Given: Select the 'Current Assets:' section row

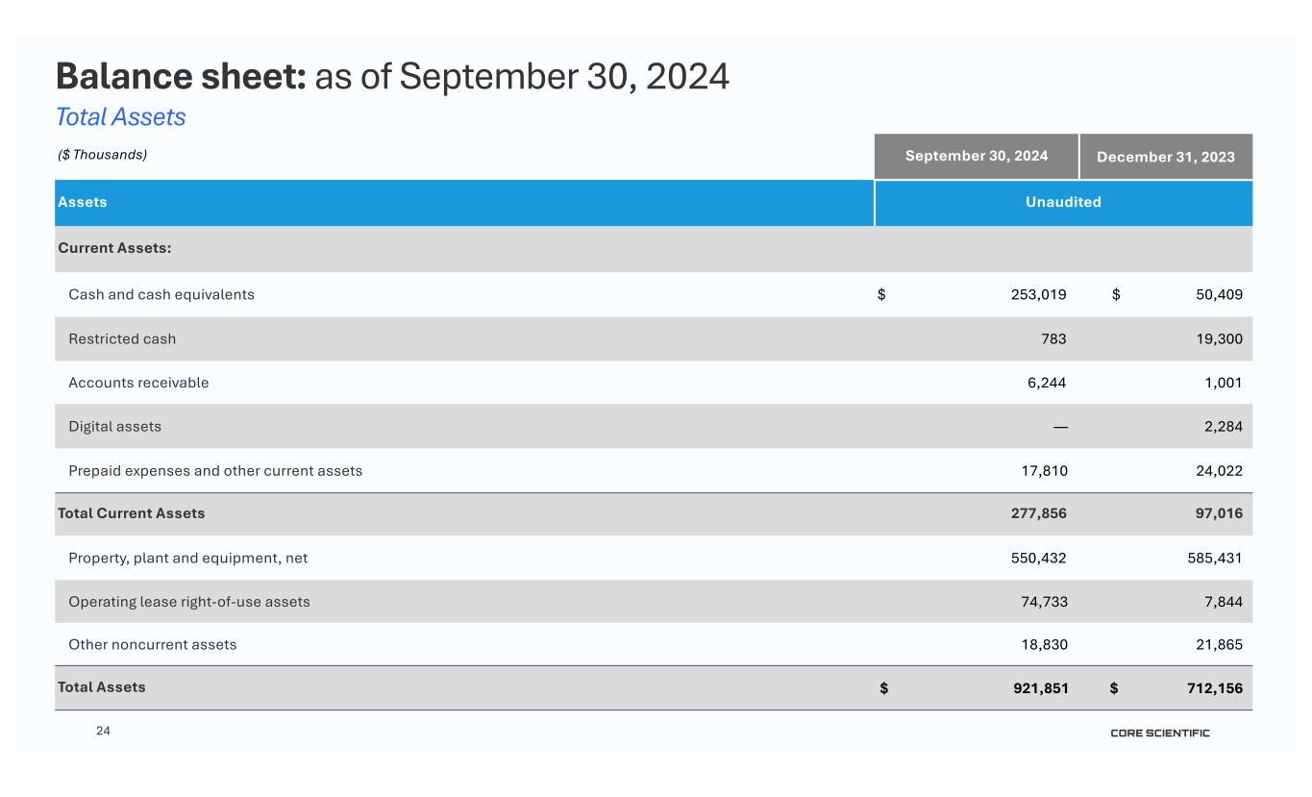Looking at the screenshot, I should [x=114, y=248].
